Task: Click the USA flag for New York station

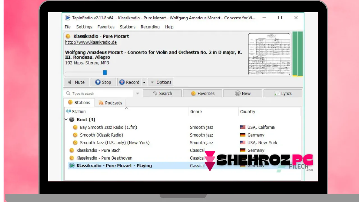Action: (243, 143)
